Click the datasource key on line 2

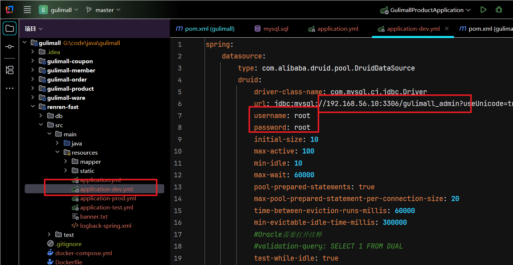tap(242, 56)
